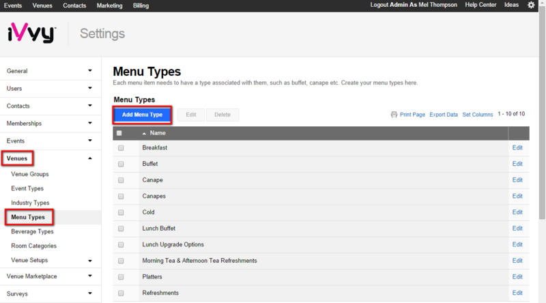Check the Buffet row checkbox
The image size is (546, 303).
121,164
